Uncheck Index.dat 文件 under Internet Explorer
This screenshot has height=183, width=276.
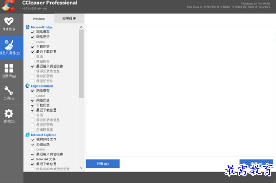point(33,160)
